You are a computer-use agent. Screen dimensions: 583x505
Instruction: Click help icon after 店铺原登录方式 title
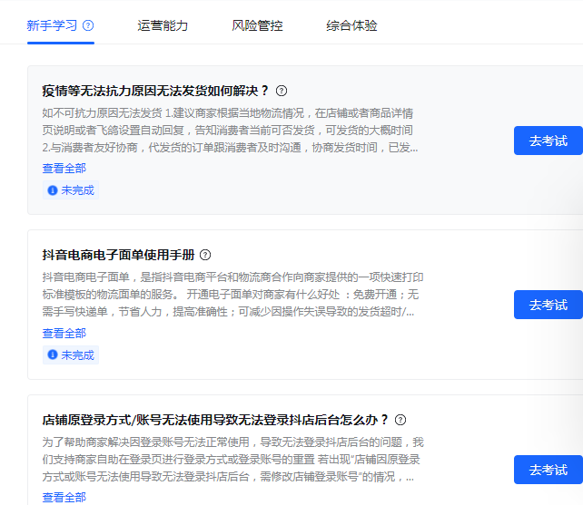pos(400,420)
